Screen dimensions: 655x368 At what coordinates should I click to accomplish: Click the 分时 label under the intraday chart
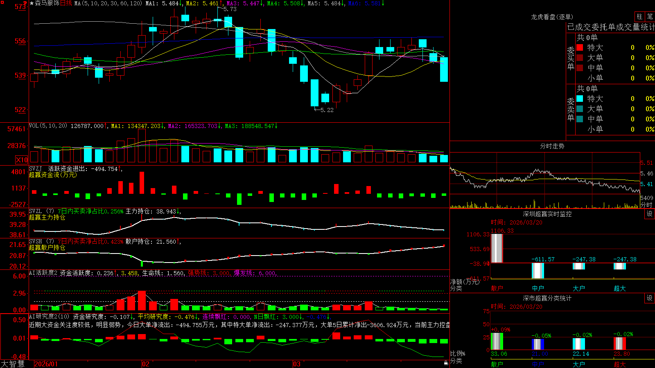coord(646,204)
